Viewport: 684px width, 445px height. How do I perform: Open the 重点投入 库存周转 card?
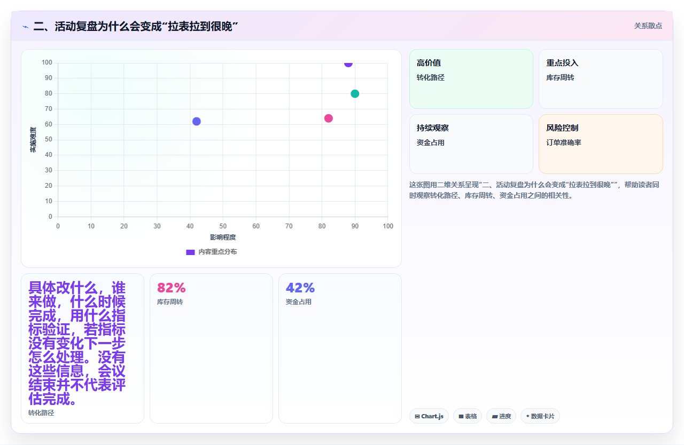pos(601,79)
